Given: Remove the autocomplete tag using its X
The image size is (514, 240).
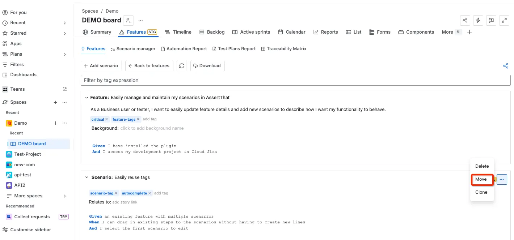Looking at the screenshot, I should click(x=149, y=193).
